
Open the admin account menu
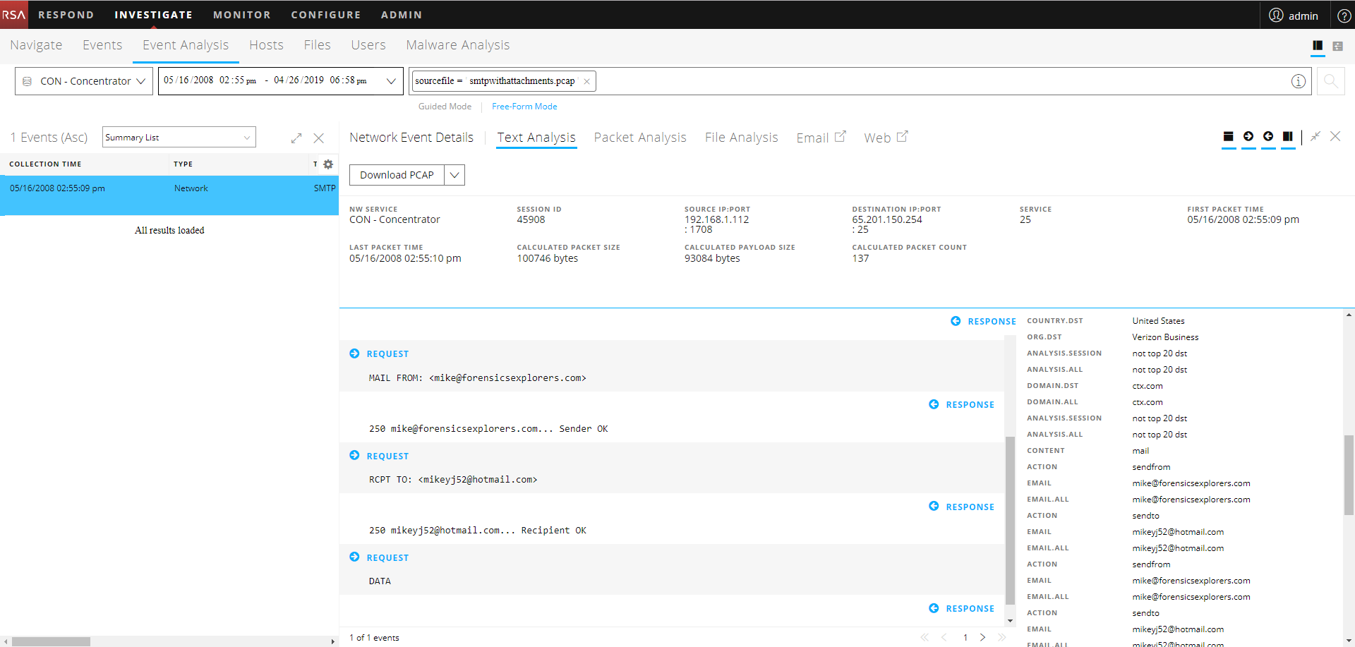point(1294,14)
